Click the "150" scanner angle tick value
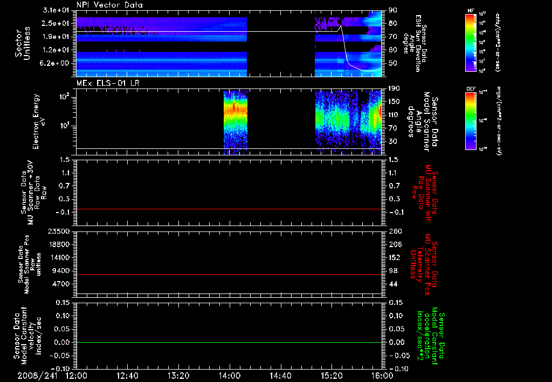The height and width of the screenshot is (382, 552). (x=394, y=101)
